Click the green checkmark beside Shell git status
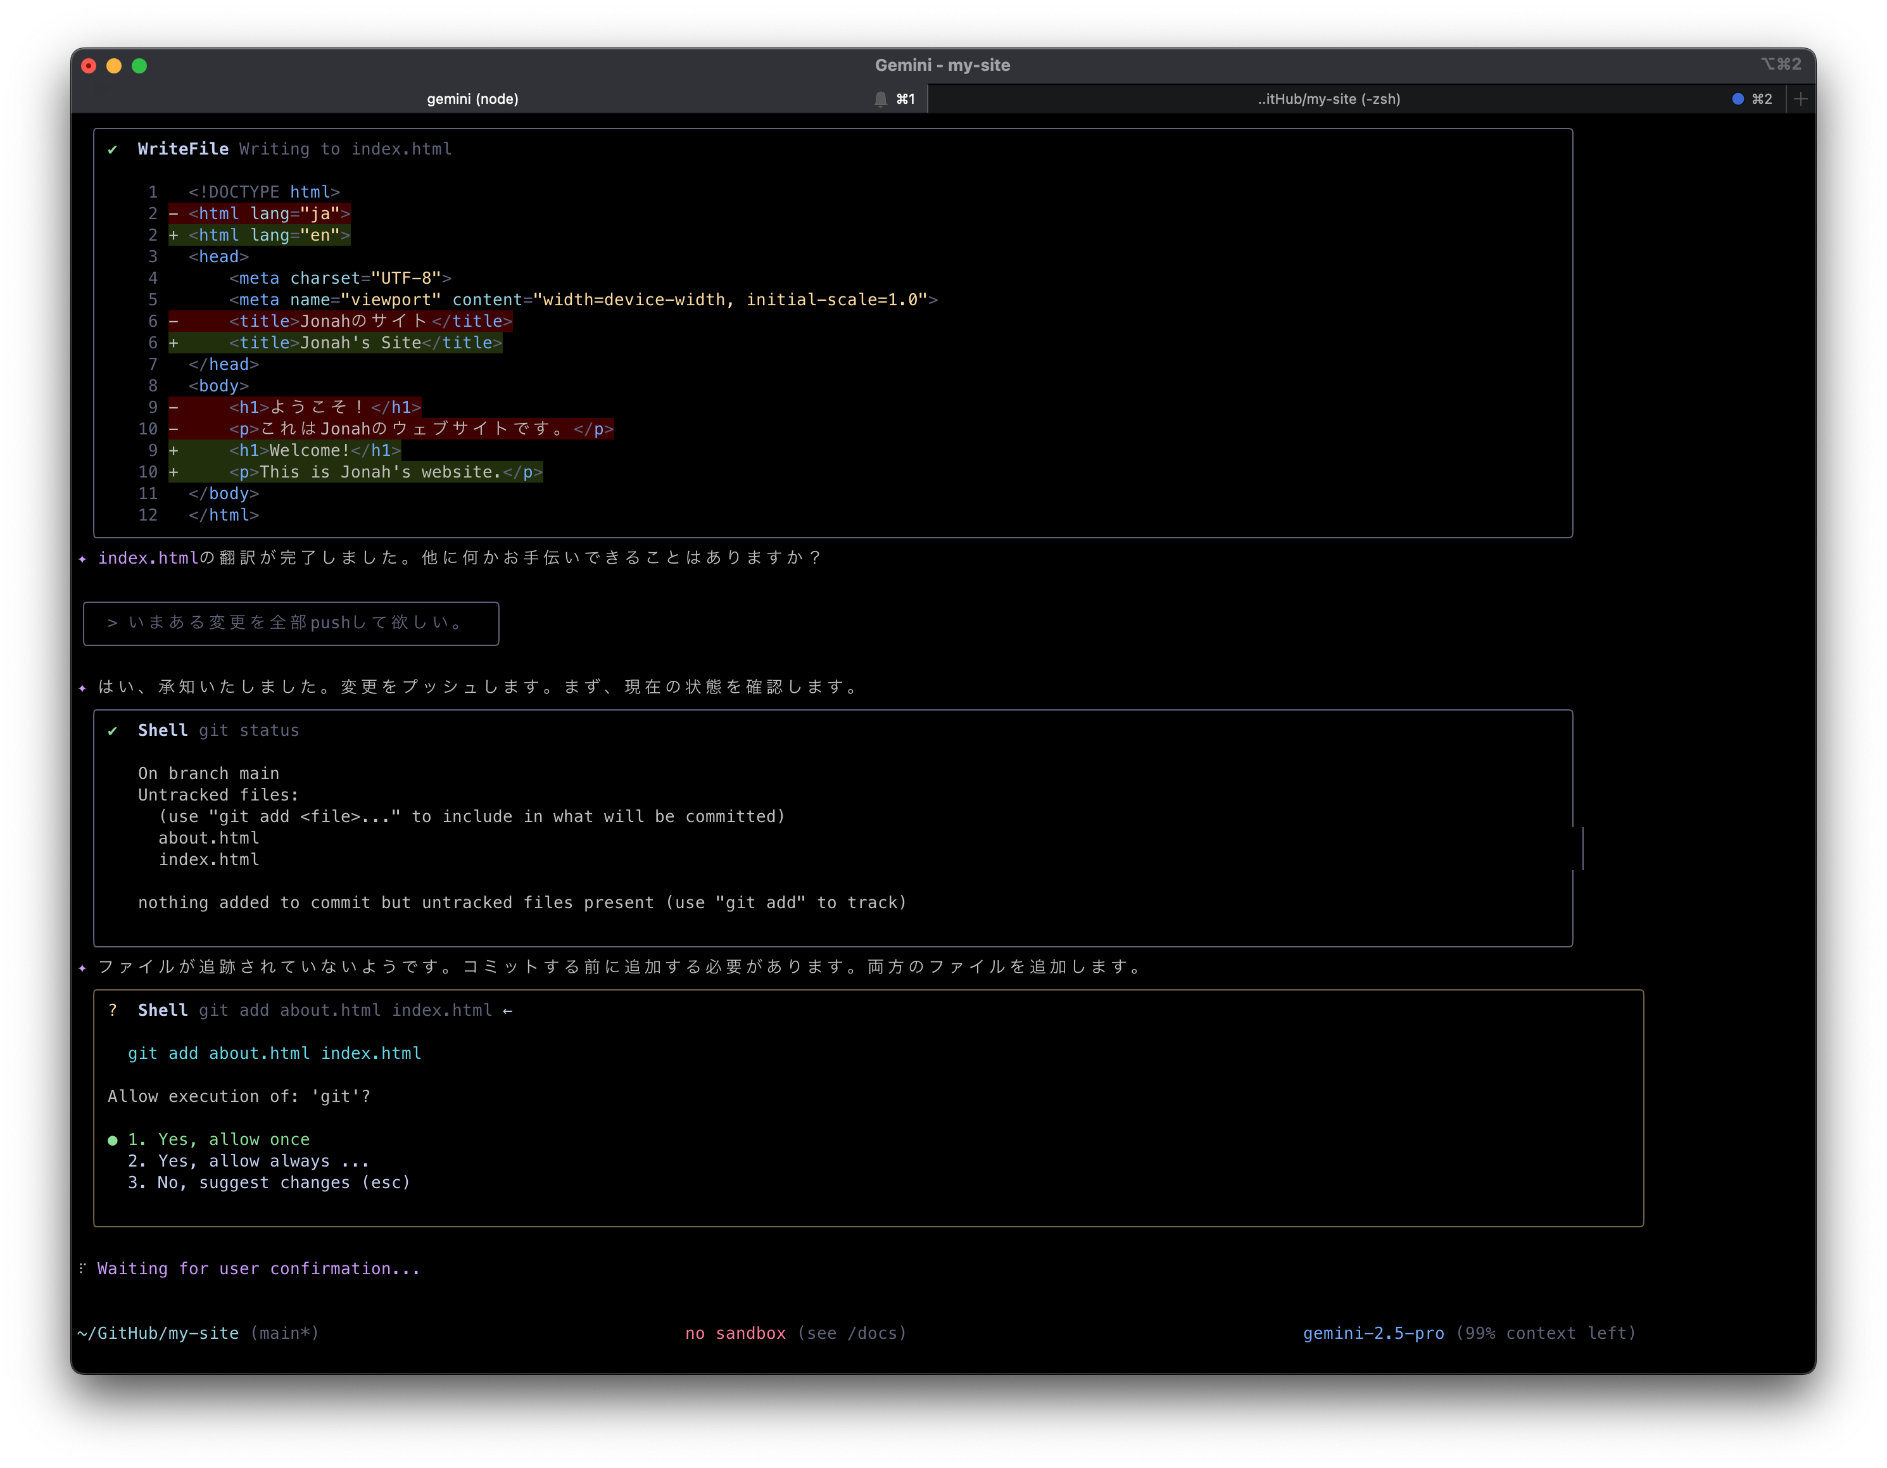 pyautogui.click(x=112, y=731)
